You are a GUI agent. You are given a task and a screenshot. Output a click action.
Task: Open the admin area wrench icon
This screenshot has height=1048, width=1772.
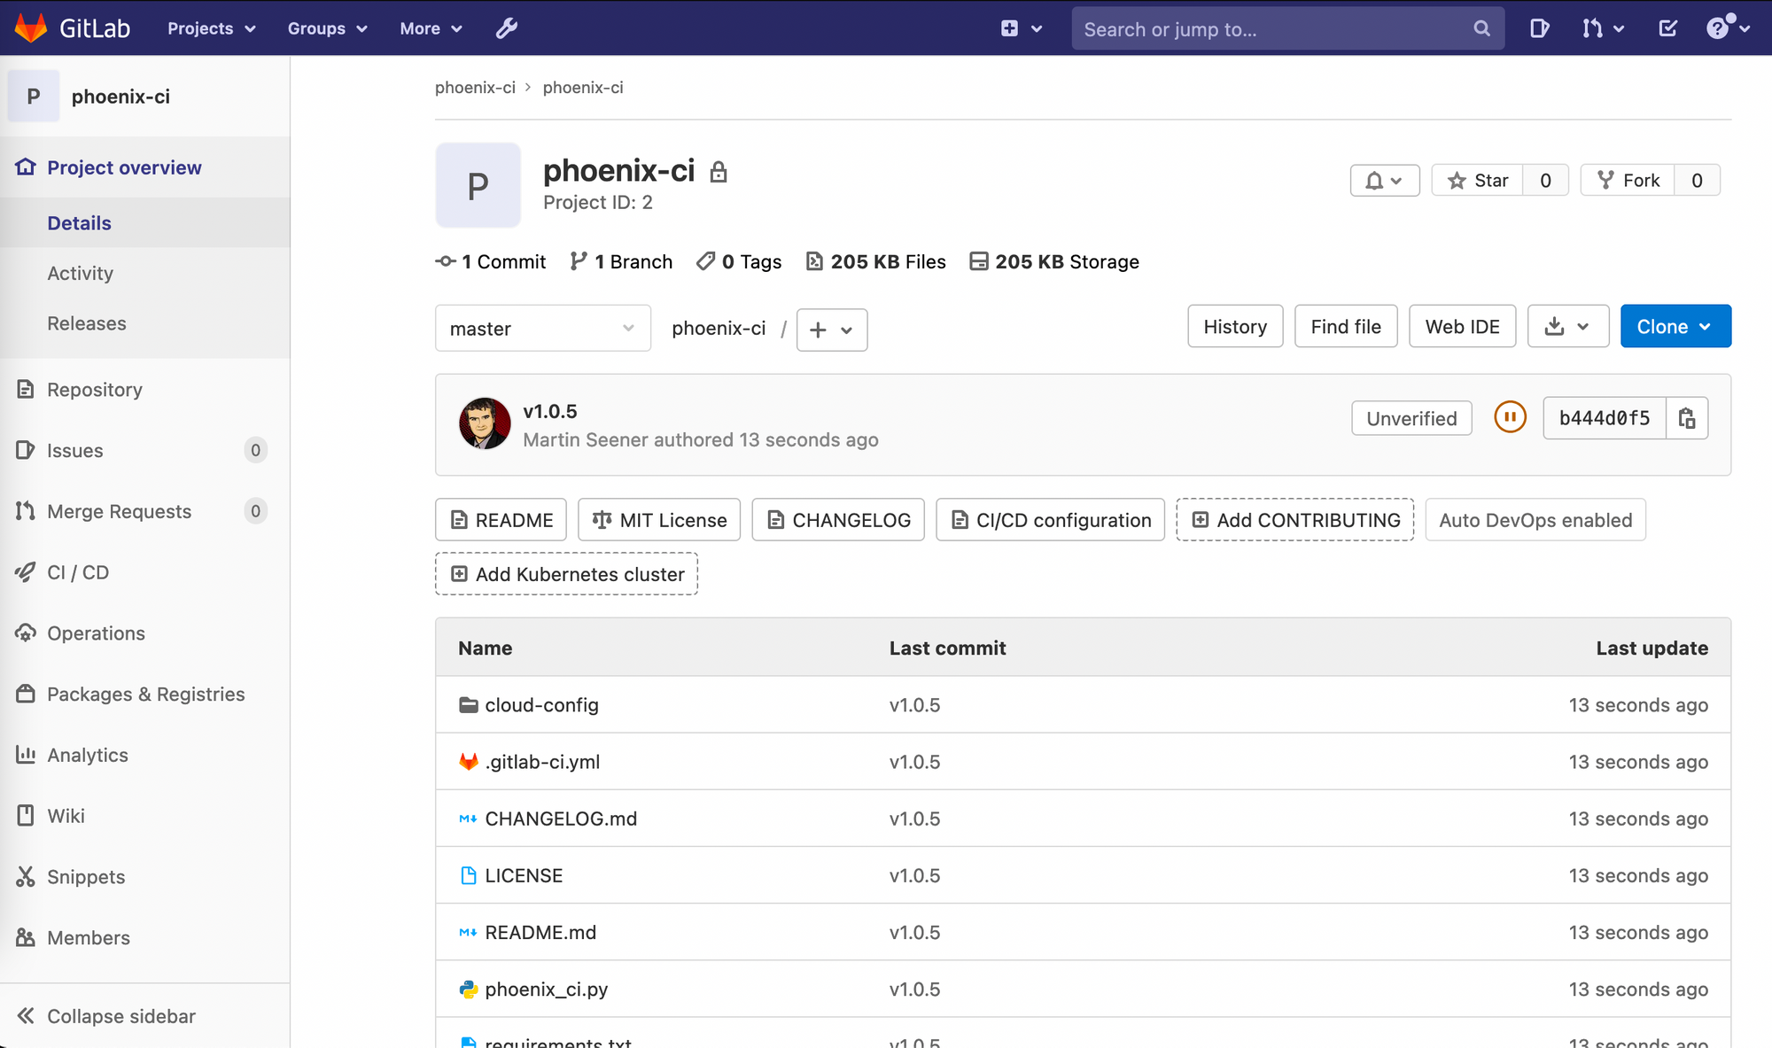pos(506,28)
